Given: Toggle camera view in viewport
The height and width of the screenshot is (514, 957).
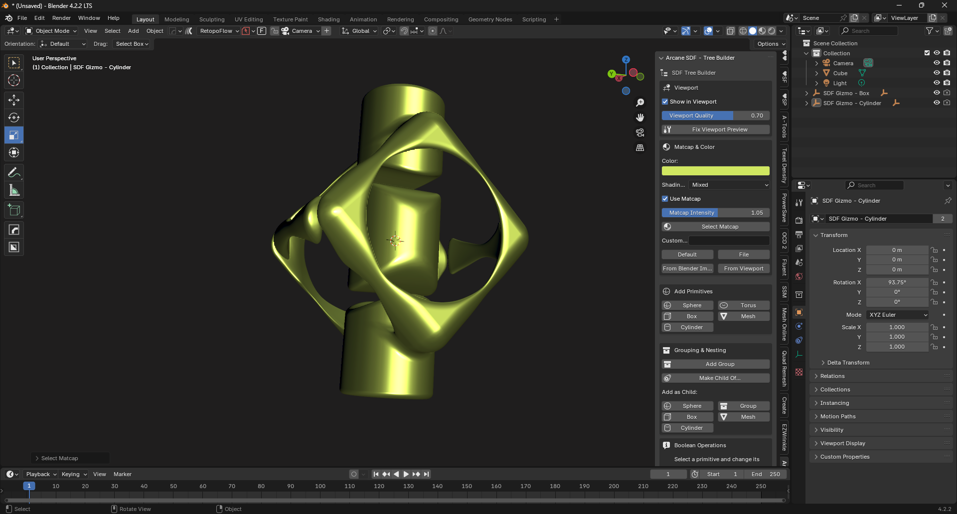Looking at the screenshot, I should [x=640, y=132].
